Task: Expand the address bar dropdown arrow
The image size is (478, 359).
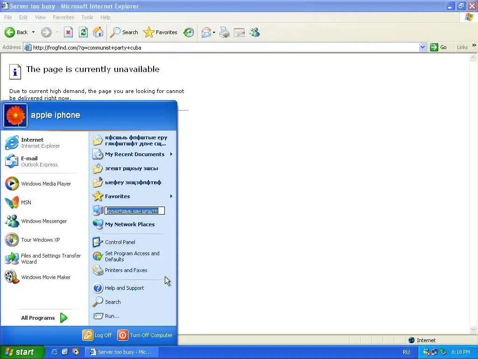Action: (422, 47)
